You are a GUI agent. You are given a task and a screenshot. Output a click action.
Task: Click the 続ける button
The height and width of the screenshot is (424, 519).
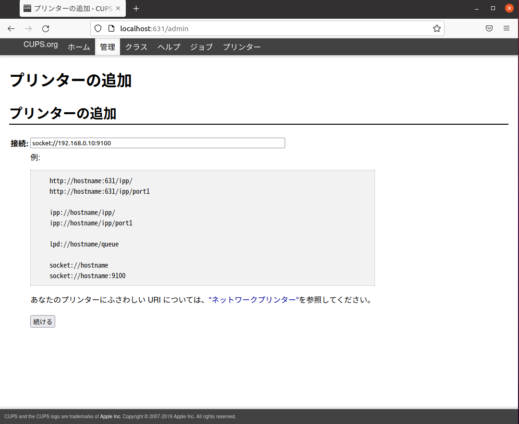tap(43, 321)
